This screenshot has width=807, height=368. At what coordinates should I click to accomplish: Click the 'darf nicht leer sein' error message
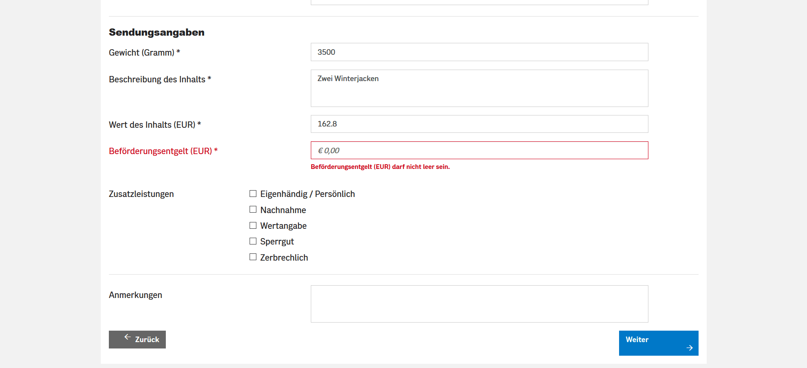[380, 167]
